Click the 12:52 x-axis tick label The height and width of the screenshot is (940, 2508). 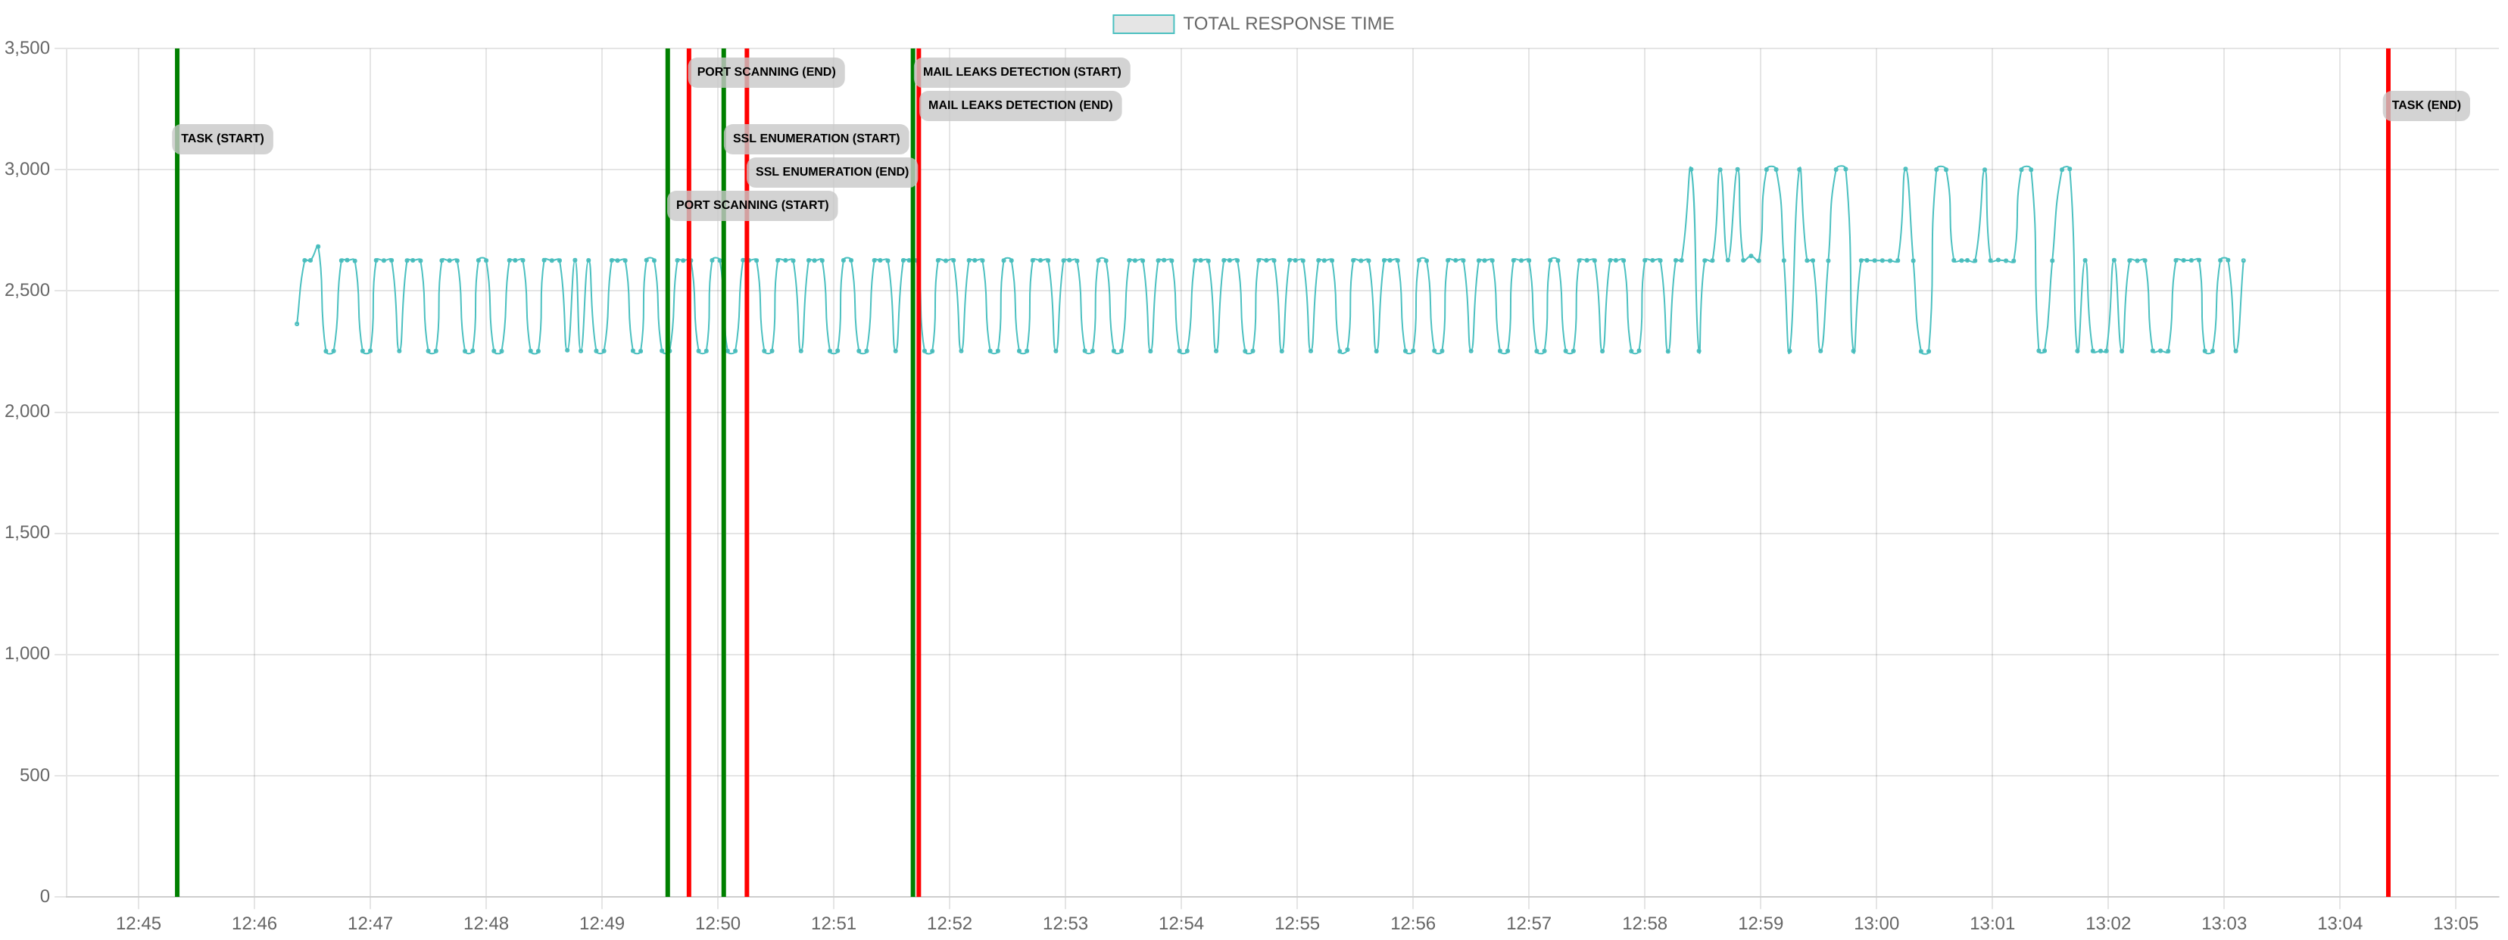[x=950, y=923]
